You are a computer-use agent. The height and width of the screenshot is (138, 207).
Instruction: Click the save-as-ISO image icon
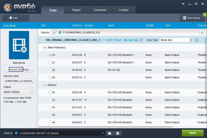(118, 133)
